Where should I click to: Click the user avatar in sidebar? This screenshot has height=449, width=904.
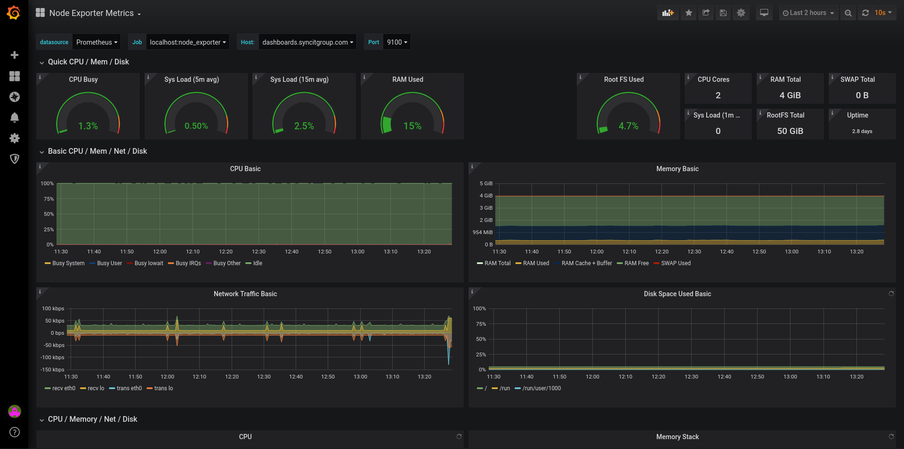click(x=15, y=411)
